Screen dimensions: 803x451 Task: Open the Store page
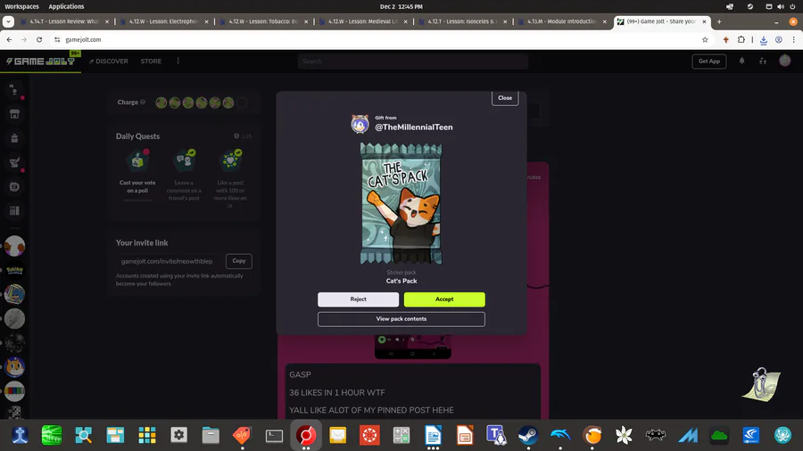click(x=151, y=61)
